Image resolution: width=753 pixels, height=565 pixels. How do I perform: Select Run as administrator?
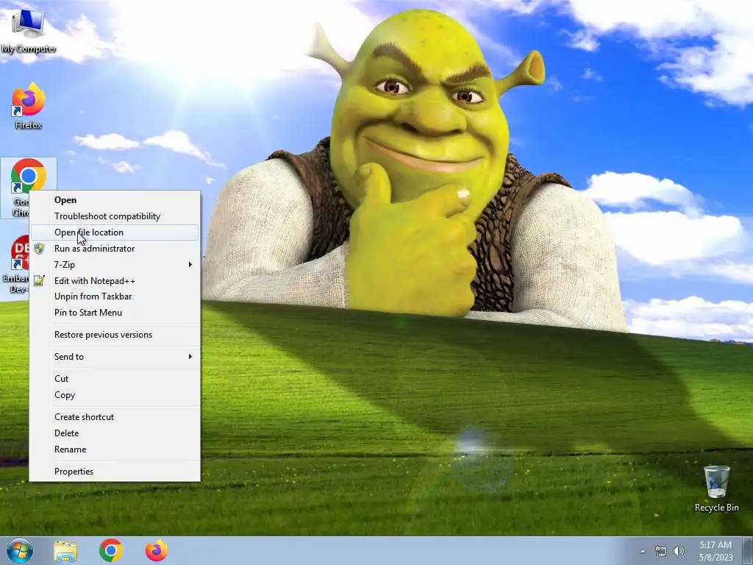pyautogui.click(x=115, y=249)
